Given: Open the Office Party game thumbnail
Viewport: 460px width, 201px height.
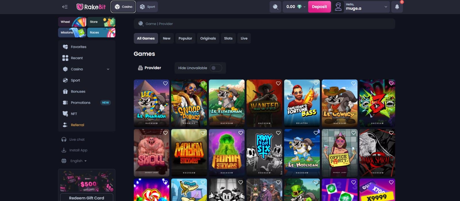Looking at the screenshot, I should [x=340, y=153].
